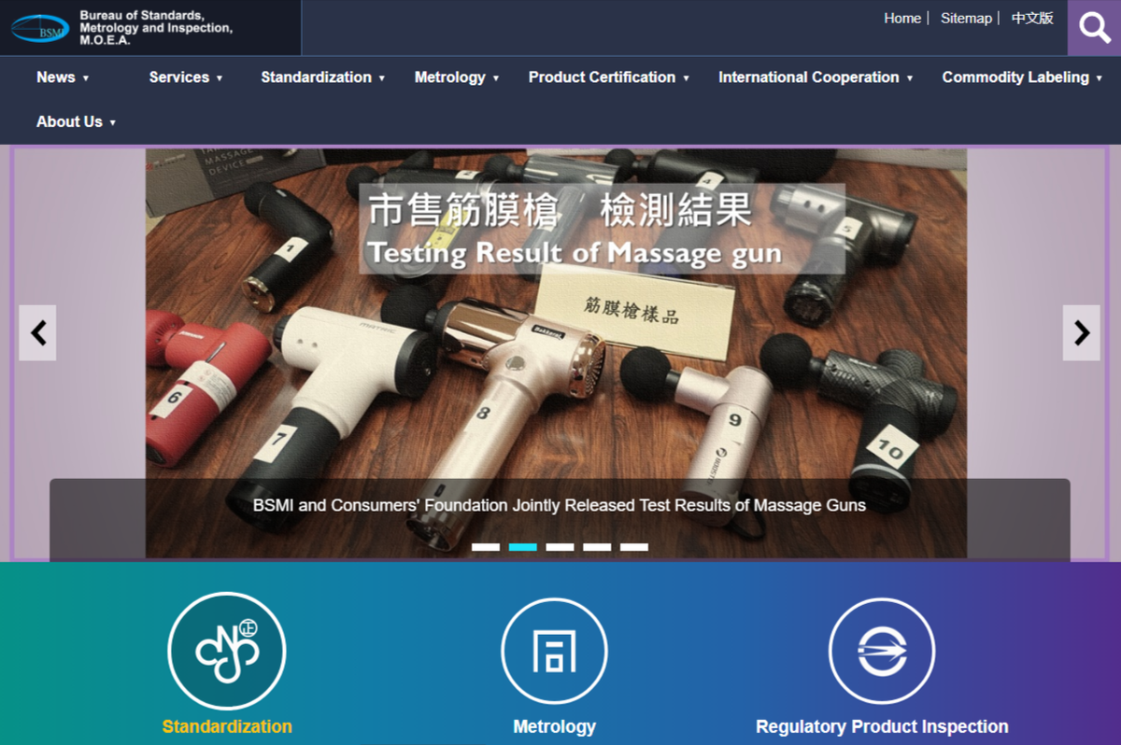Open Standardization label link below icon
Viewport: 1121px width, 745px height.
click(227, 726)
